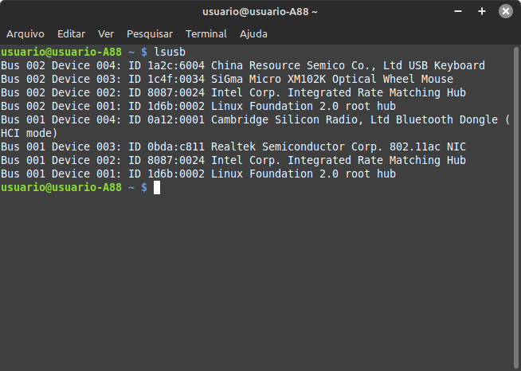The image size is (521, 371).
Task: Open the Pesquisar menu
Action: [x=150, y=34]
